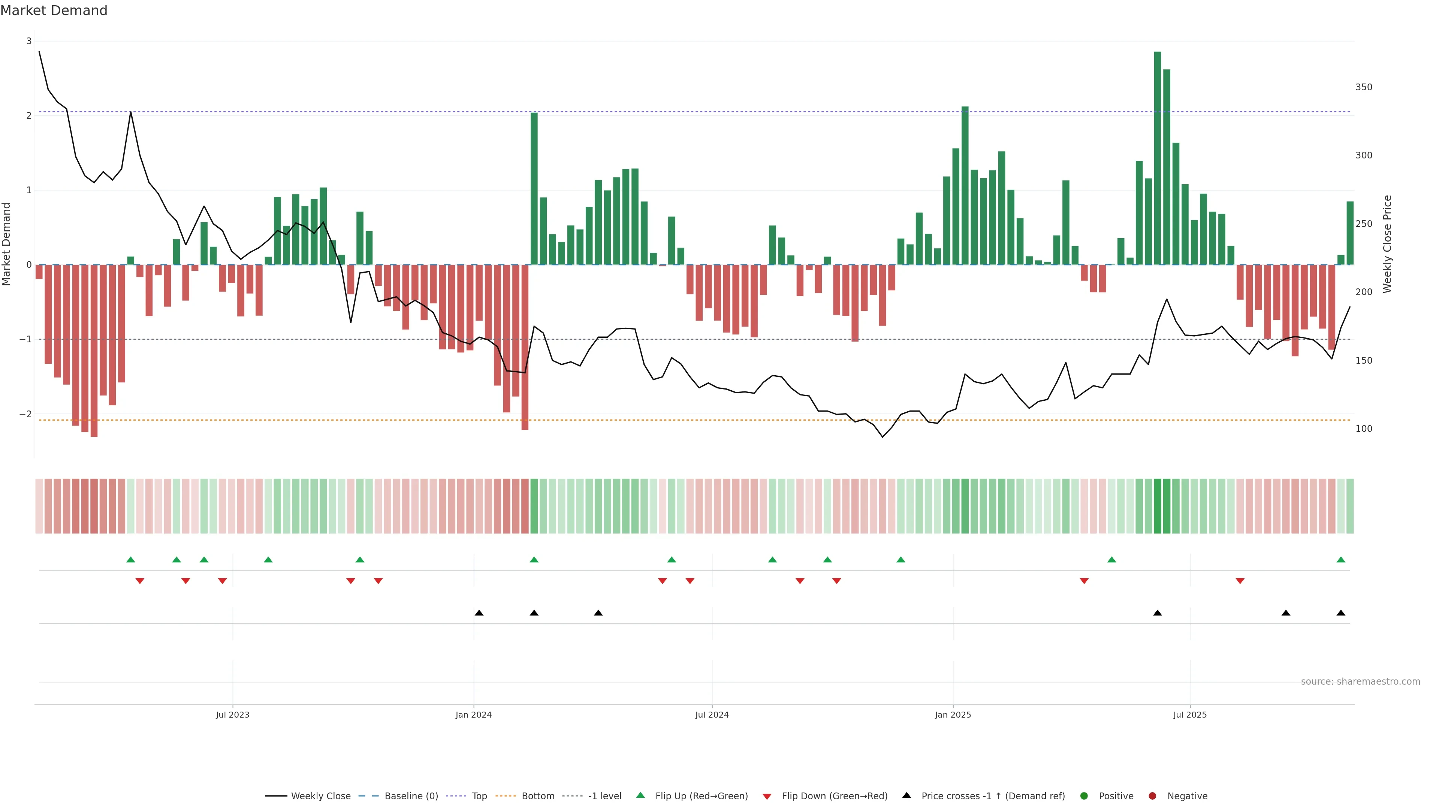Click the red Negative legend dot
Image resolution: width=1439 pixels, height=809 pixels.
(x=1152, y=796)
